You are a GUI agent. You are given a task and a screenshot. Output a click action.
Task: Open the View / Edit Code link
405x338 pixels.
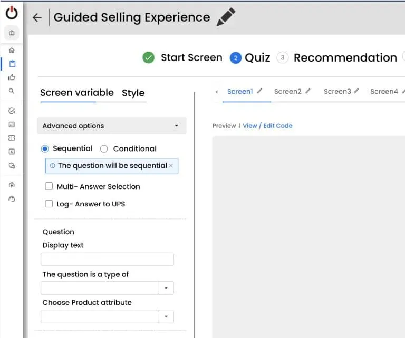pyautogui.click(x=267, y=126)
